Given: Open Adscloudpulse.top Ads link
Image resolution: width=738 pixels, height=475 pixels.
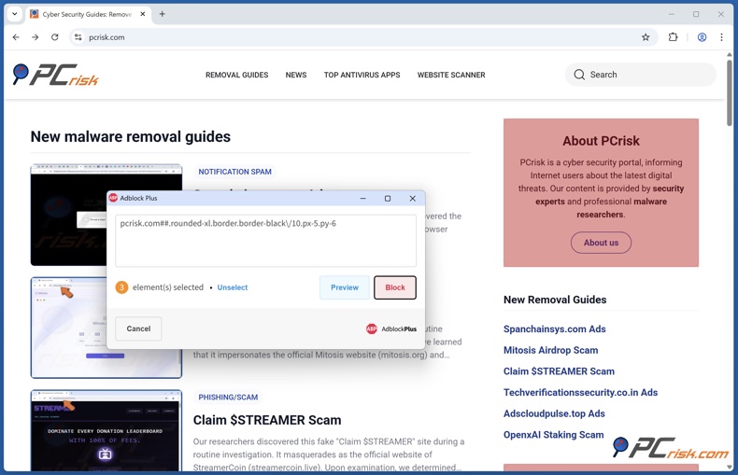Looking at the screenshot, I should click(555, 413).
